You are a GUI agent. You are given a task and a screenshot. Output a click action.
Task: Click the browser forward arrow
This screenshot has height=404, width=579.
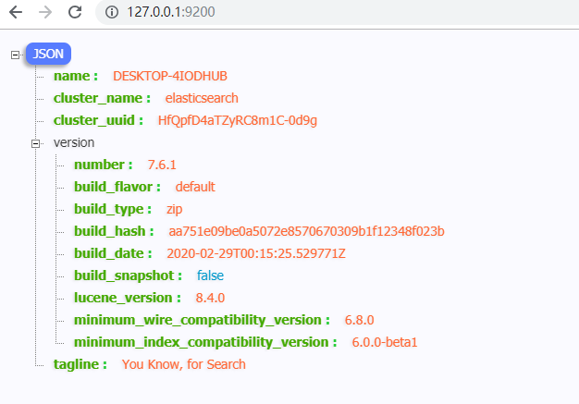click(x=45, y=12)
